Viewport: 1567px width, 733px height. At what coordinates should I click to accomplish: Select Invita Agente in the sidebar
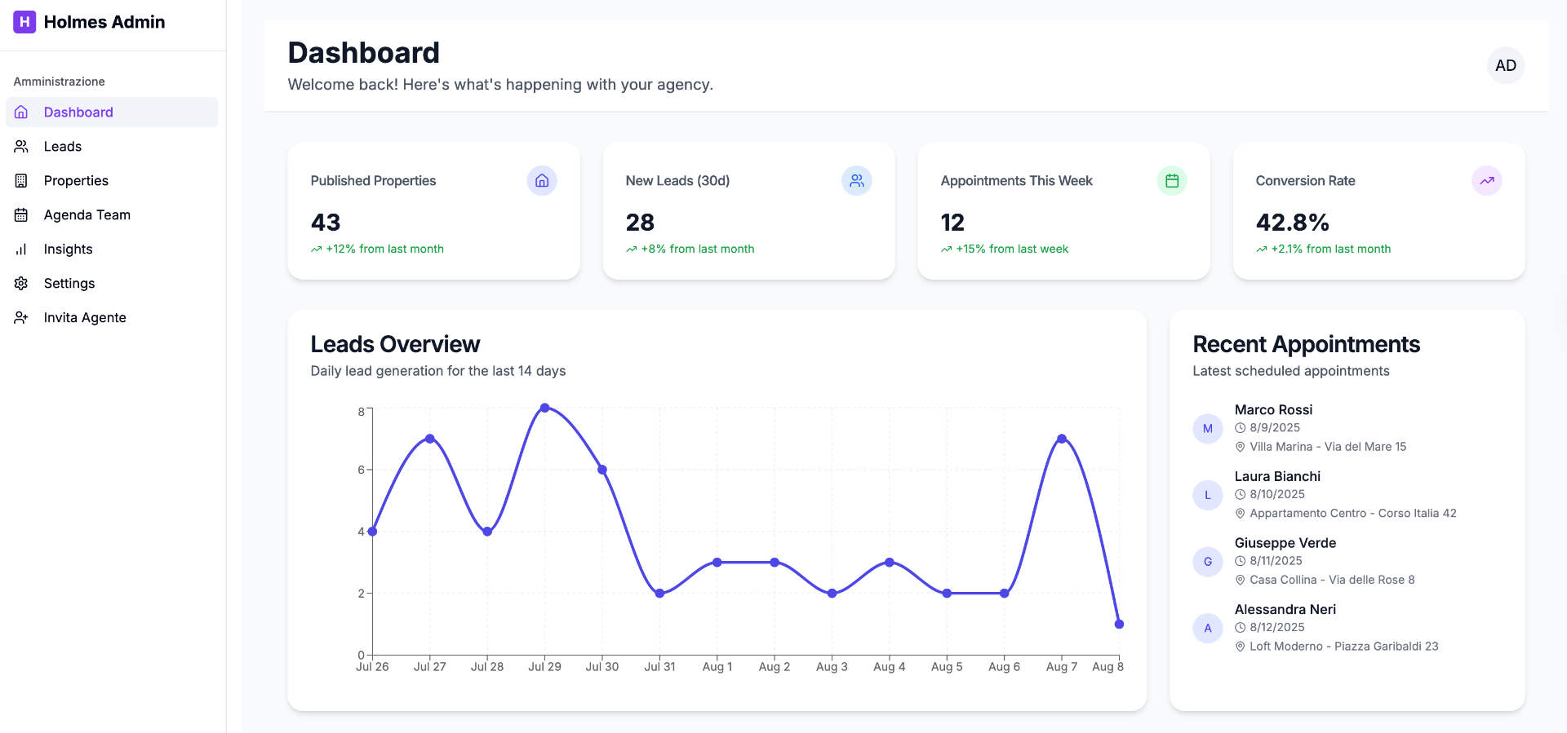click(85, 318)
